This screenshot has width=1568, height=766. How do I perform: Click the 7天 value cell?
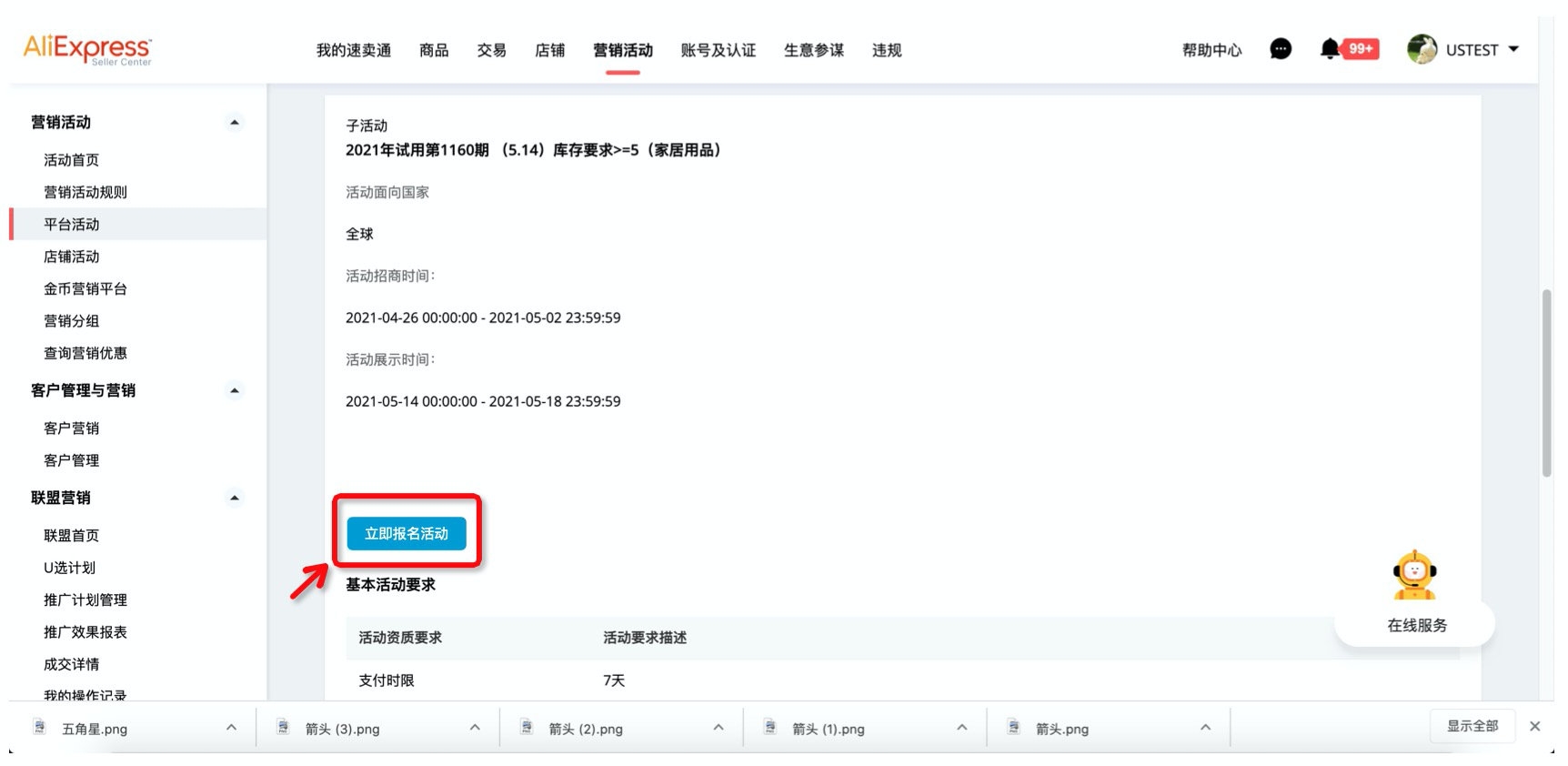(614, 680)
